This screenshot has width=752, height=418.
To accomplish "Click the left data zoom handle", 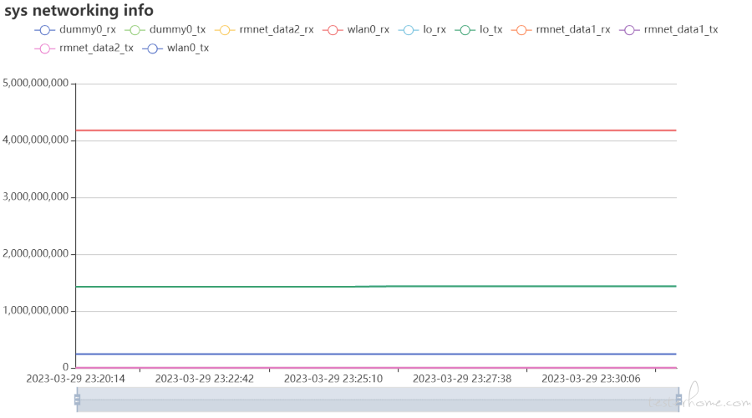I will pos(77,400).
